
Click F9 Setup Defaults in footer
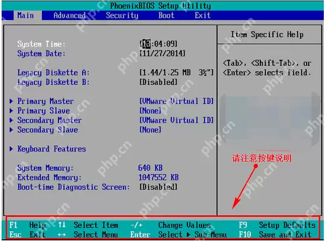(x=277, y=225)
